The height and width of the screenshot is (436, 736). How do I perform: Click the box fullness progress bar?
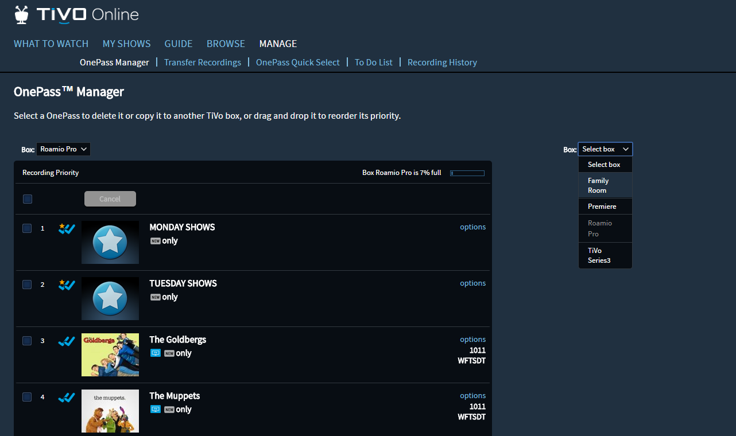[x=467, y=173]
